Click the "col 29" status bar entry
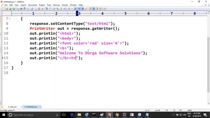 157,110
